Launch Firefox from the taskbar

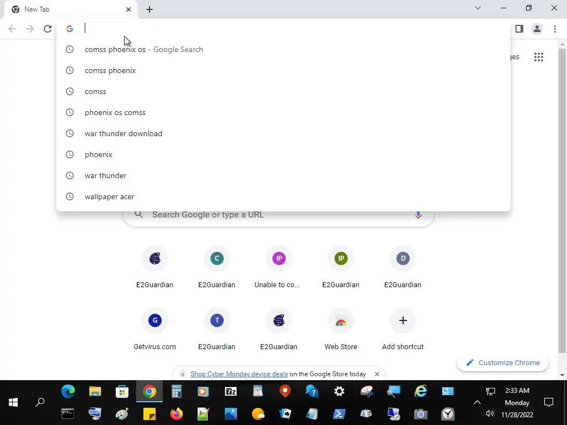pos(177,414)
